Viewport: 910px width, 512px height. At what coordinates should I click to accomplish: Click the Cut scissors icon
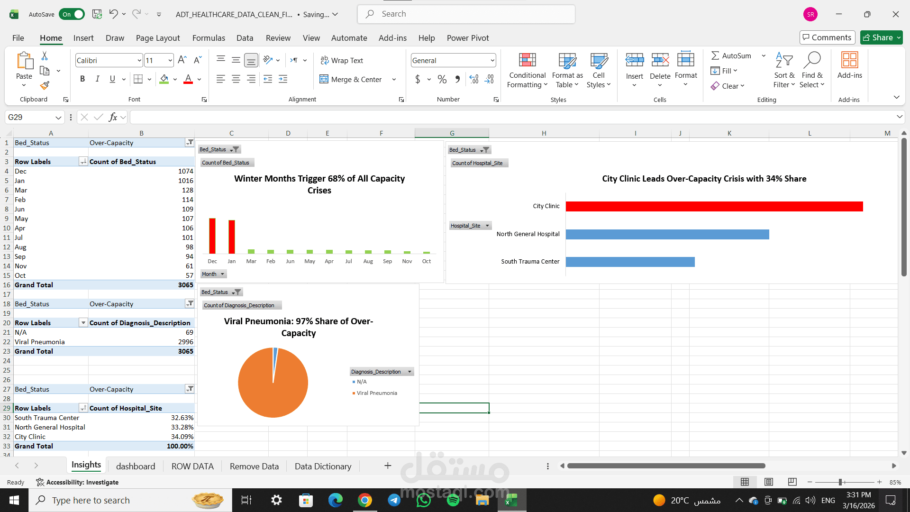[x=45, y=56]
